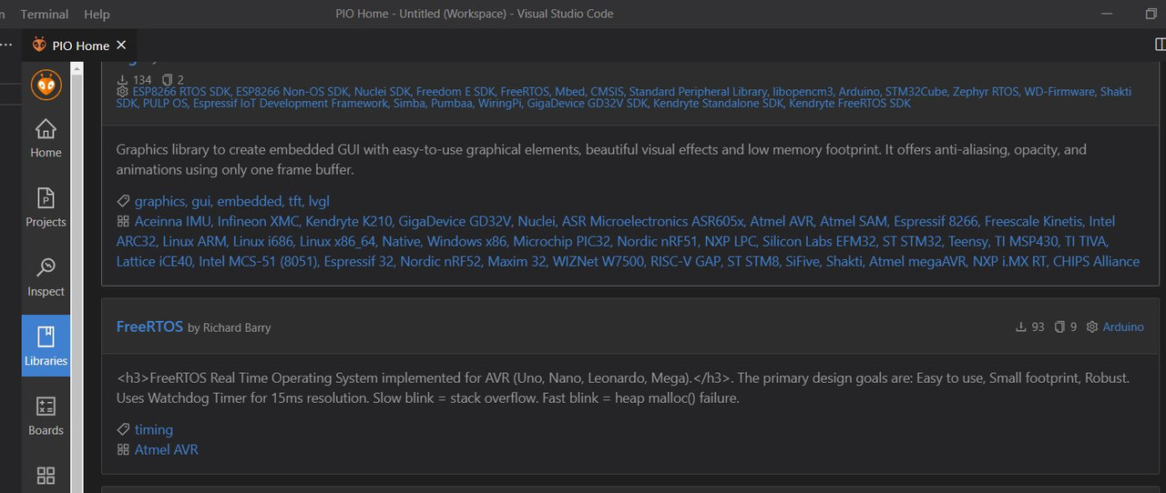Screen dimensions: 1166x493
Task: Open the Terminal menu
Action: [x=45, y=14]
